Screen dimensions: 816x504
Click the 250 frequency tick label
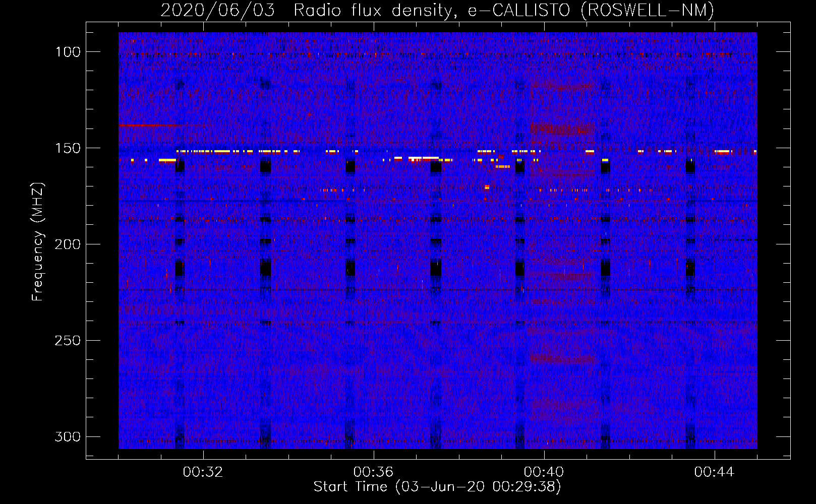(68, 341)
